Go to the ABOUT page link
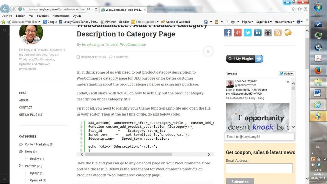 [x=24, y=100]
